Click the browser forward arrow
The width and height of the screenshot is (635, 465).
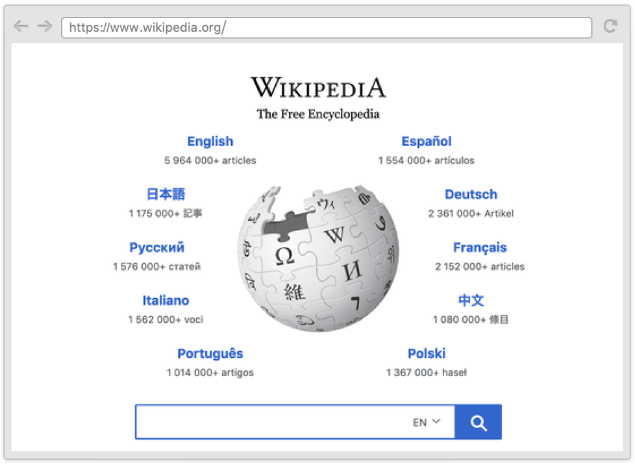coord(44,26)
